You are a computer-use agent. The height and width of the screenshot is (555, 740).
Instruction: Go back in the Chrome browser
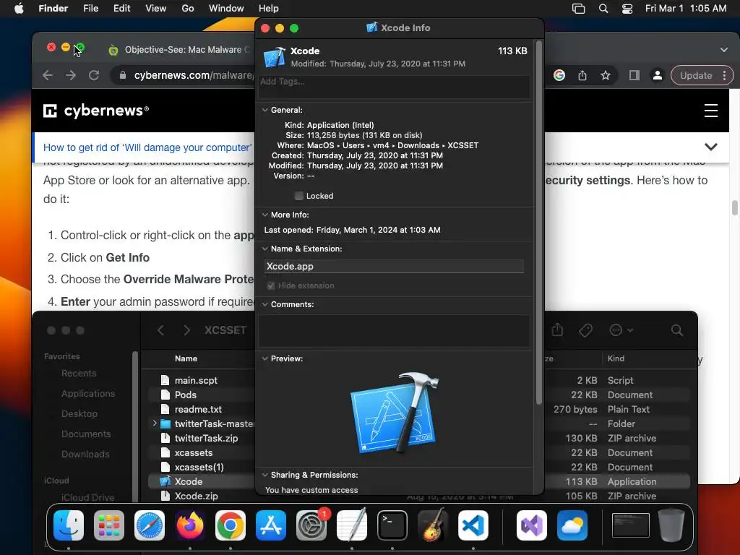(48, 75)
